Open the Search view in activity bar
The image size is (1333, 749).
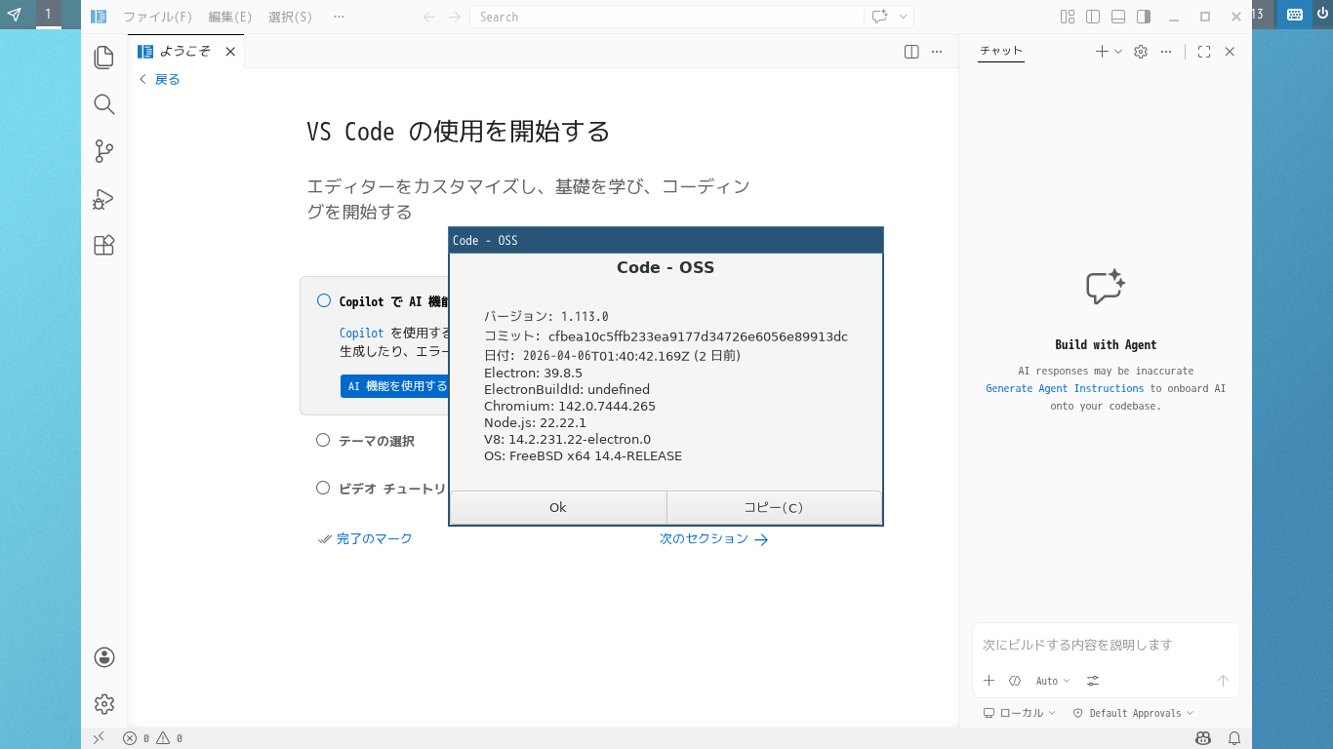coord(104,104)
